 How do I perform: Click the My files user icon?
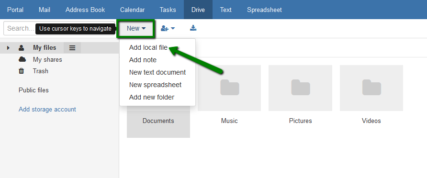(x=21, y=48)
